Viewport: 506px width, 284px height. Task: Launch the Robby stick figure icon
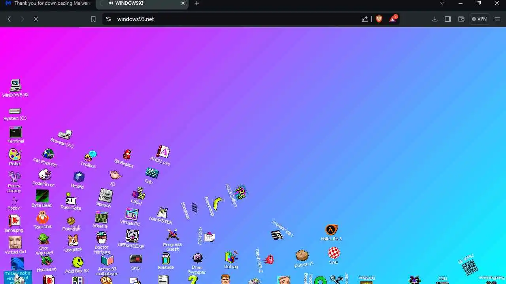coord(15,201)
